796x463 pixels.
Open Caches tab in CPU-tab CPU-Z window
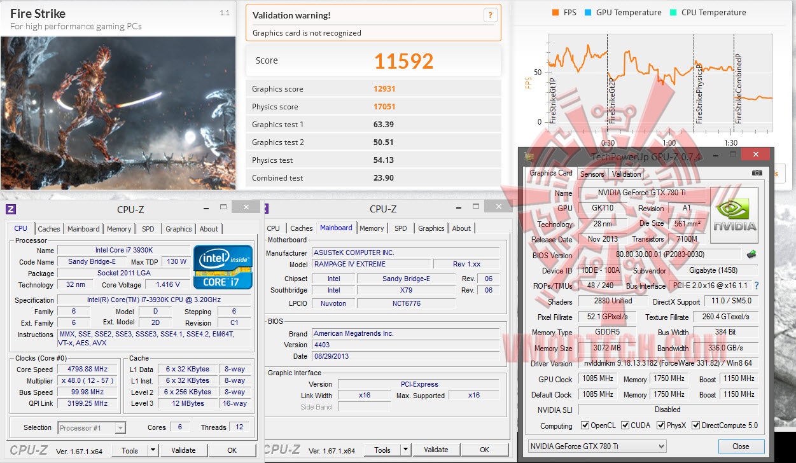(49, 229)
